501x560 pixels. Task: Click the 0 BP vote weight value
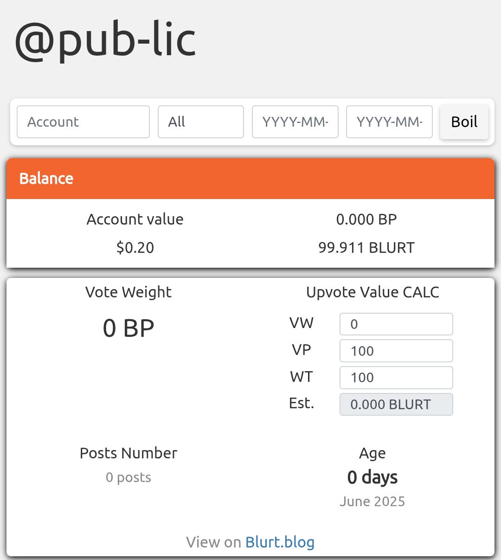(128, 328)
